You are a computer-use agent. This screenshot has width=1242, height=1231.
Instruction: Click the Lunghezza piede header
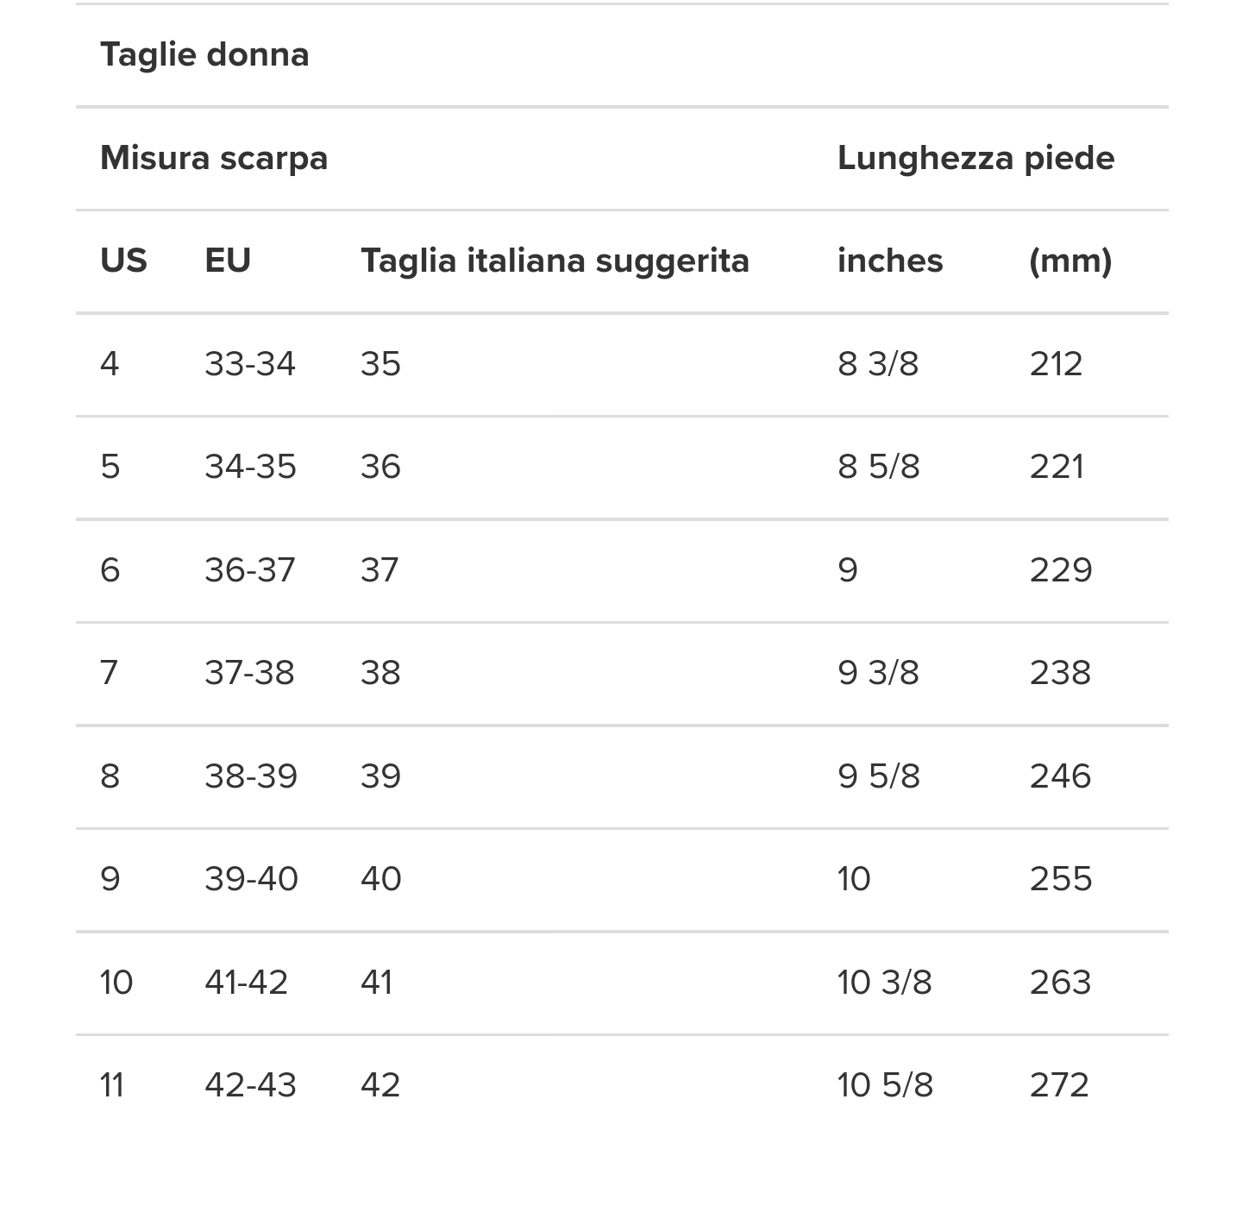(975, 159)
